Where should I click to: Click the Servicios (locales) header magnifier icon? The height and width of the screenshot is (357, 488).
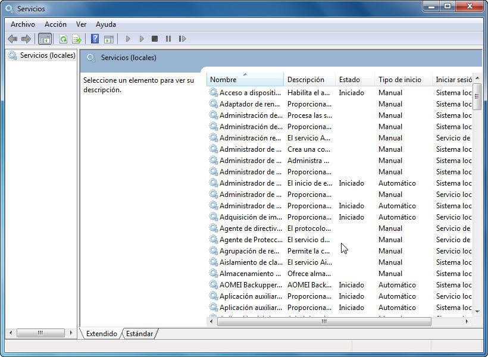(x=91, y=58)
